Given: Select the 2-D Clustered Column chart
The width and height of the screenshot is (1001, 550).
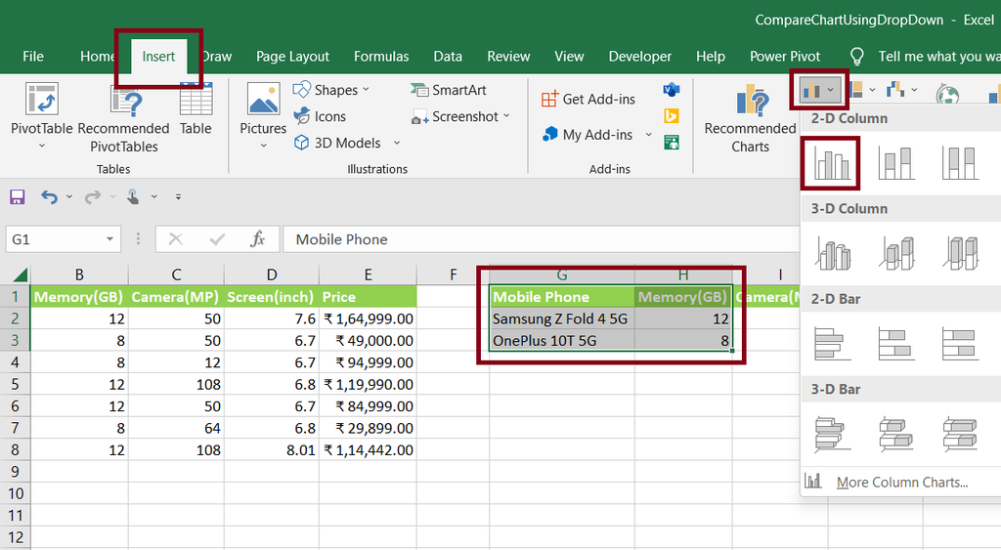Looking at the screenshot, I should coord(830,163).
